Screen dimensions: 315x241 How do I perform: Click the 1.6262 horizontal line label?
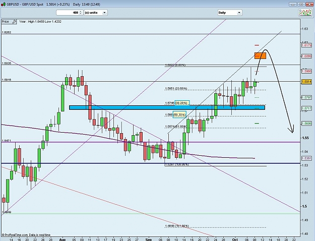7,32
